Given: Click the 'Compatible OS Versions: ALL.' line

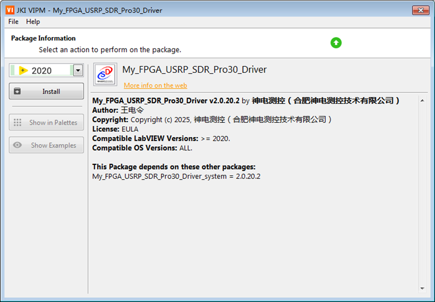Looking at the screenshot, I should (x=142, y=148).
